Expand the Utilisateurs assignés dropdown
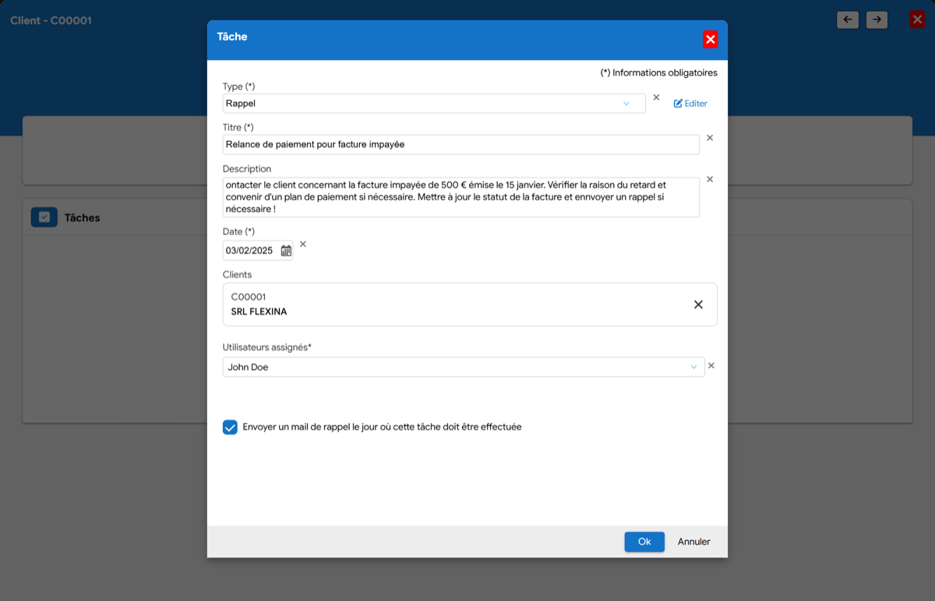The image size is (935, 601). pyautogui.click(x=694, y=366)
